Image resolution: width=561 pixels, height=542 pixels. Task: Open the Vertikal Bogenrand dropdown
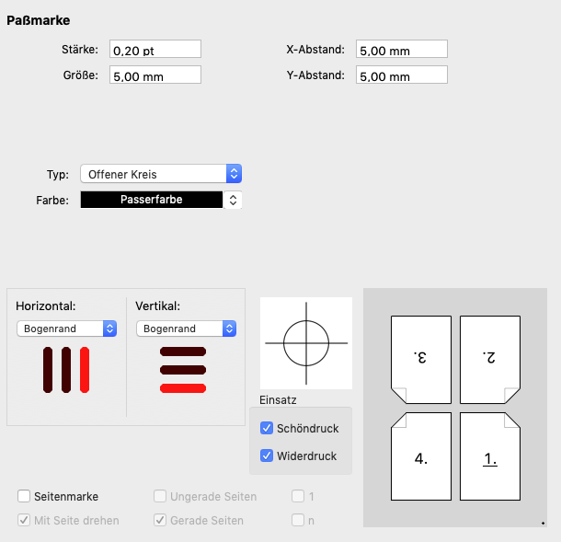tap(186, 329)
